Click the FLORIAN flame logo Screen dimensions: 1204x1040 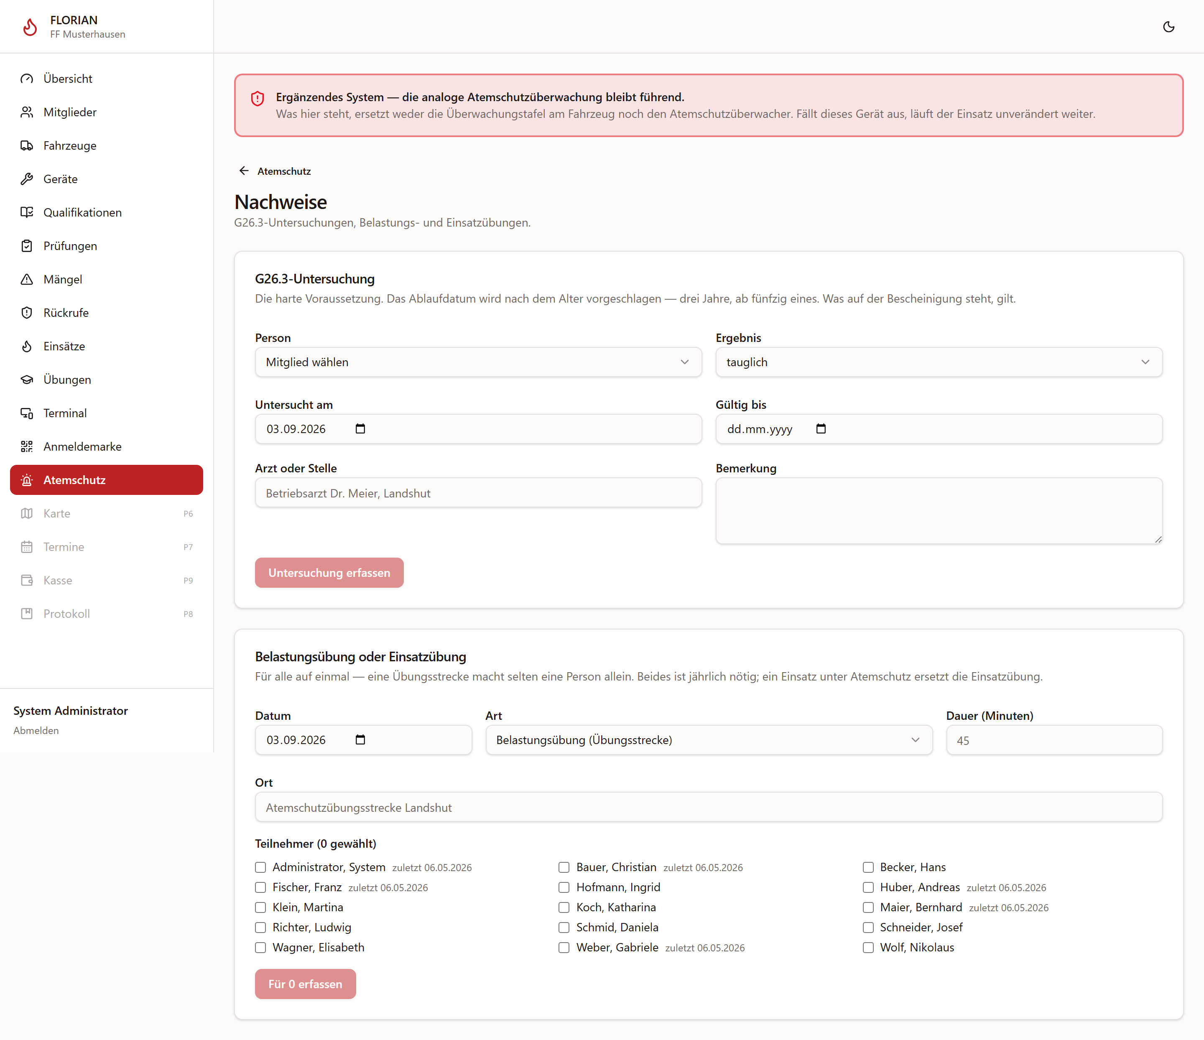30,27
